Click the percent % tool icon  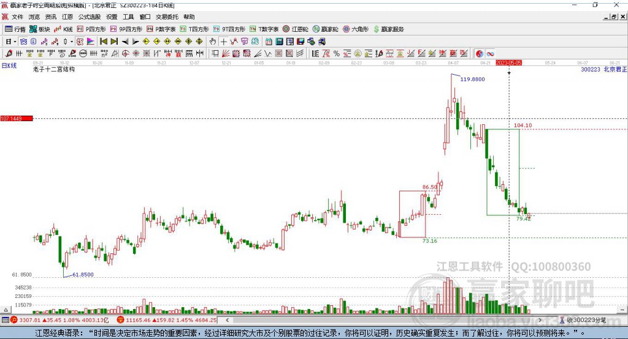tap(337, 54)
